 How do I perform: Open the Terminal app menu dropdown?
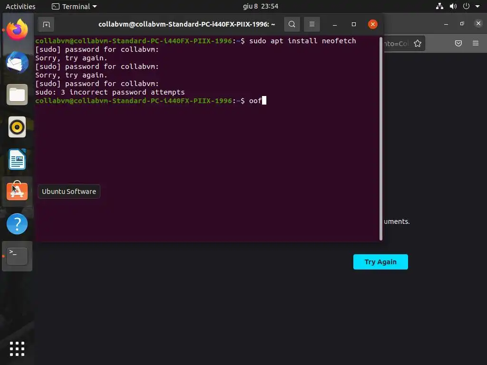(75, 6)
